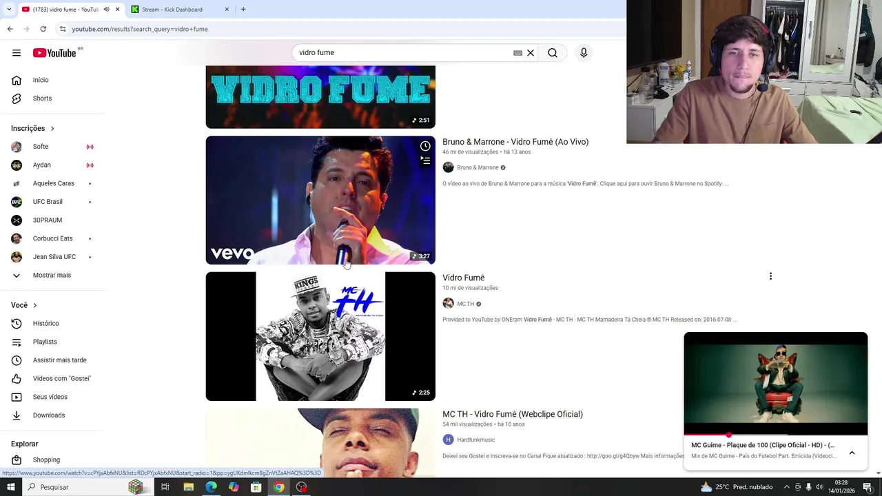Add Bruno & Marrone video to watch later
The height and width of the screenshot is (496, 882).
tap(425, 146)
